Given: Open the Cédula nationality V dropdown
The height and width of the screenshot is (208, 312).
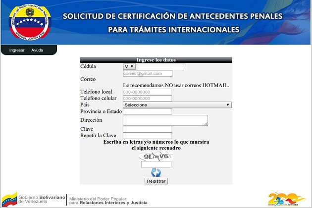Looking at the screenshot, I should (129, 67).
